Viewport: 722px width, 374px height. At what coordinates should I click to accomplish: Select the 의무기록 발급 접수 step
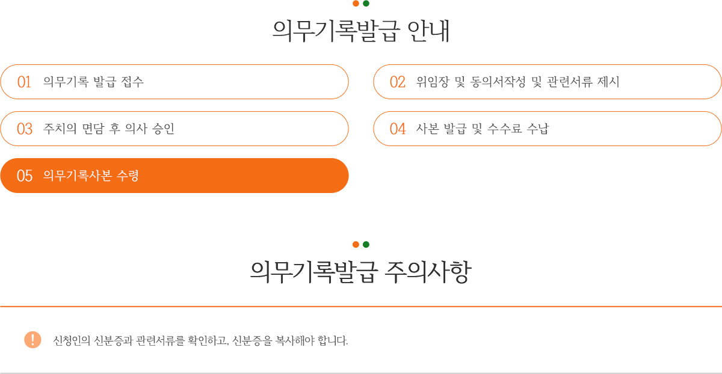[x=174, y=82]
